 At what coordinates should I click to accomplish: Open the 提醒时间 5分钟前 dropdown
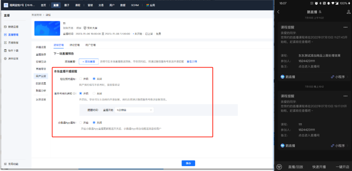134,110
